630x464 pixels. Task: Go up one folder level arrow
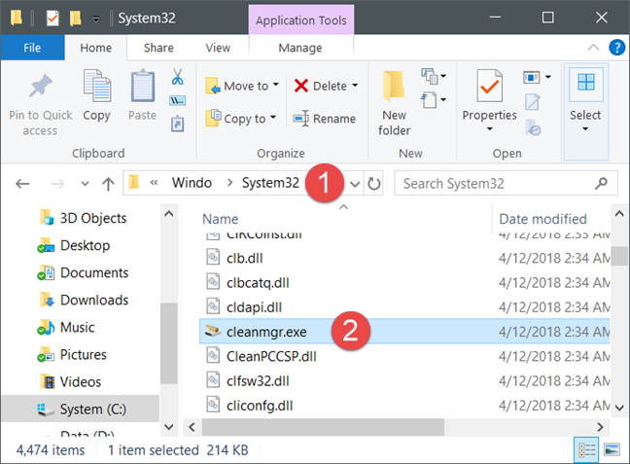(x=108, y=184)
